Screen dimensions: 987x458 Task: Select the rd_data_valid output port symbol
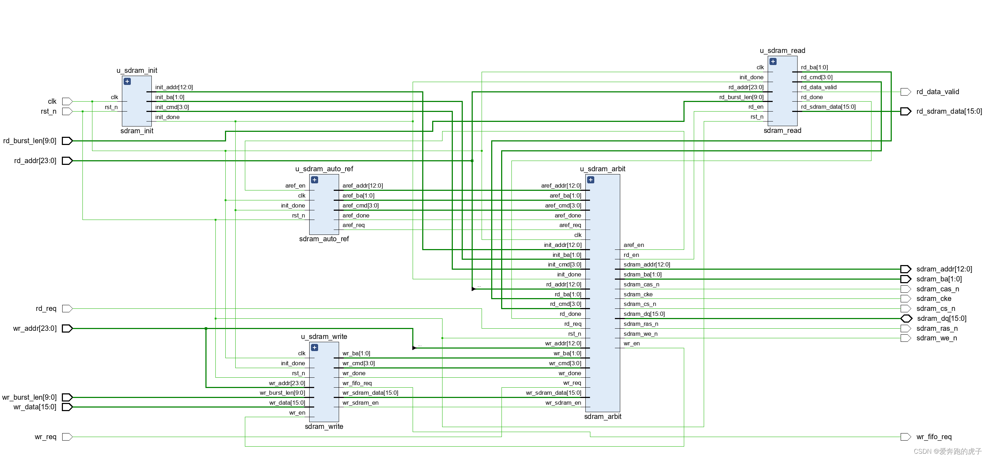click(906, 92)
